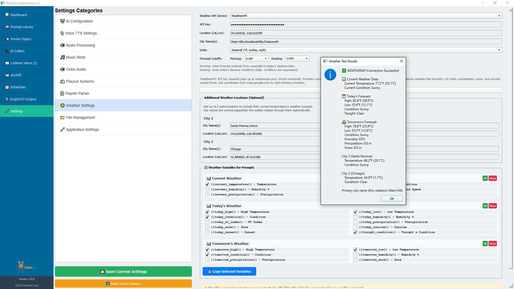514x289 pixels.
Task: Open the Morning forecast cutoff dropdown
Action: point(256,59)
